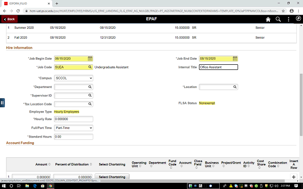303x189 pixels.
Task: Open the Search magnifier in EPAF header
Action: point(278,19)
